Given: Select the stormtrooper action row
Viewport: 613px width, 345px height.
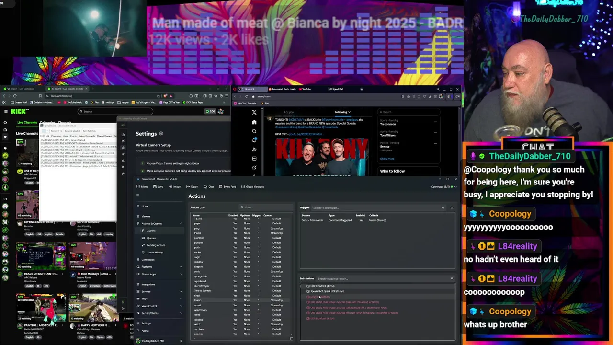Looking at the screenshot, I should [241, 286].
